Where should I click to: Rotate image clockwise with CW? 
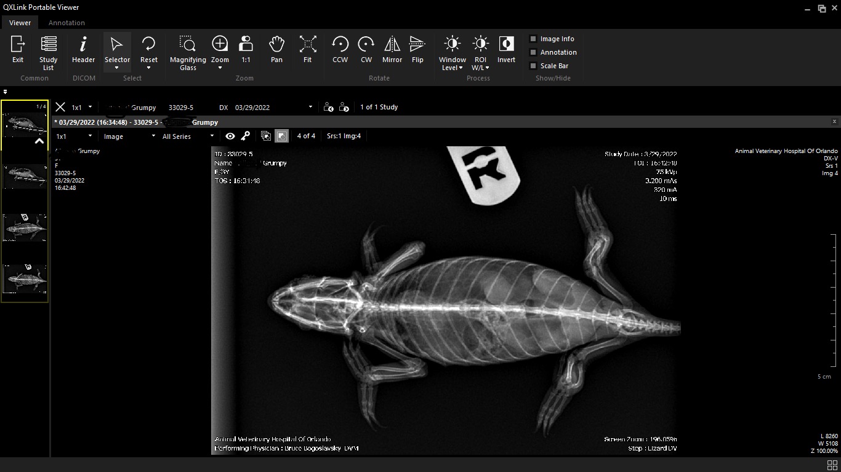(x=366, y=49)
